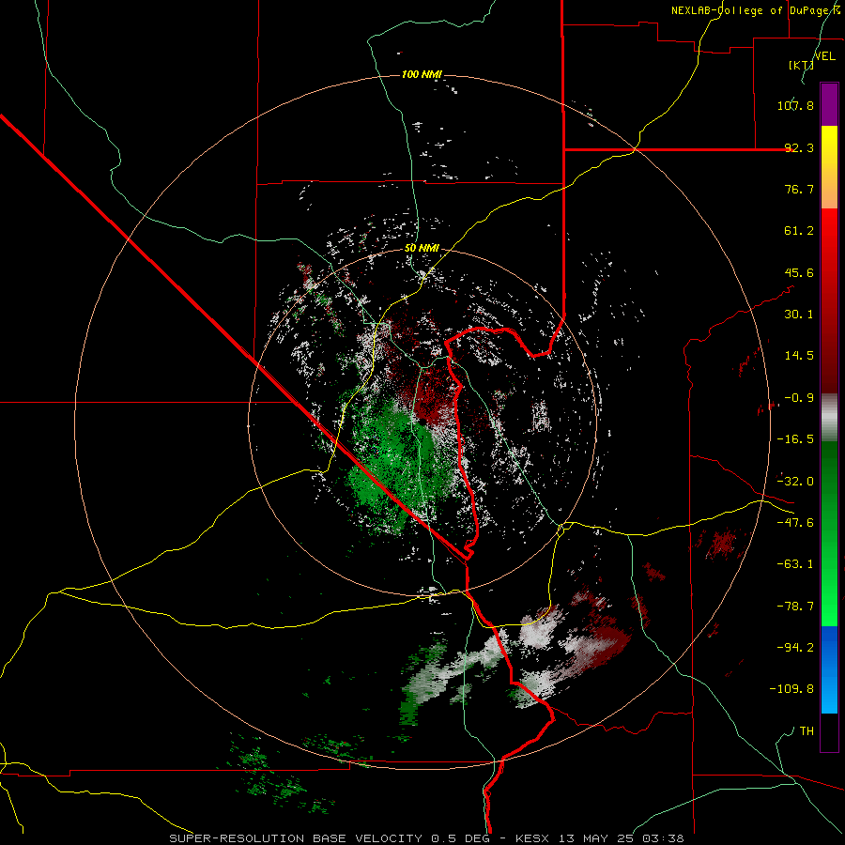This screenshot has height=845, width=845.
Task: Select the -78.7 scale label
Action: tap(795, 607)
